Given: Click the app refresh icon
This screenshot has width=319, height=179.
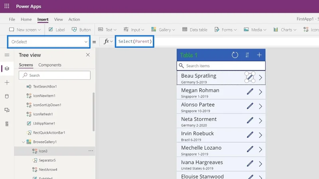Looking at the screenshot, I should pyautogui.click(x=235, y=55).
